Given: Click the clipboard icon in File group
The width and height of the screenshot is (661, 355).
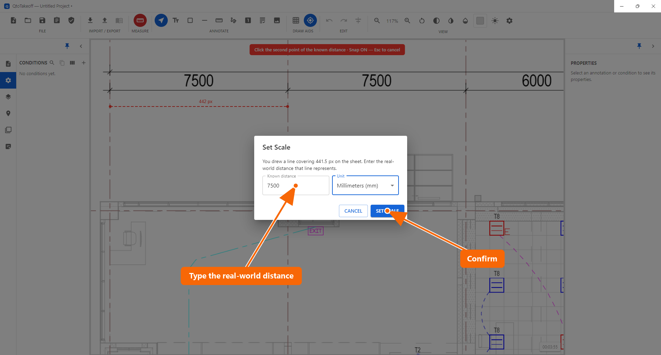Looking at the screenshot, I should 57,20.
